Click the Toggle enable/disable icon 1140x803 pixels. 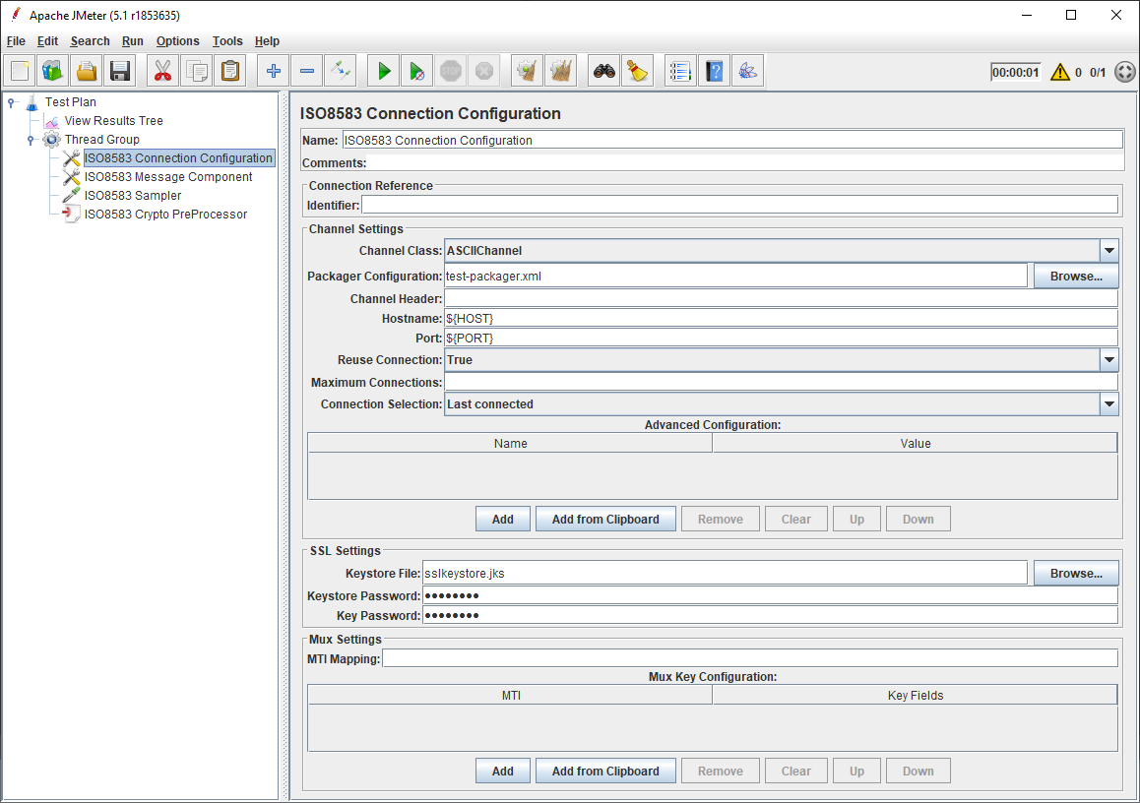[341, 71]
